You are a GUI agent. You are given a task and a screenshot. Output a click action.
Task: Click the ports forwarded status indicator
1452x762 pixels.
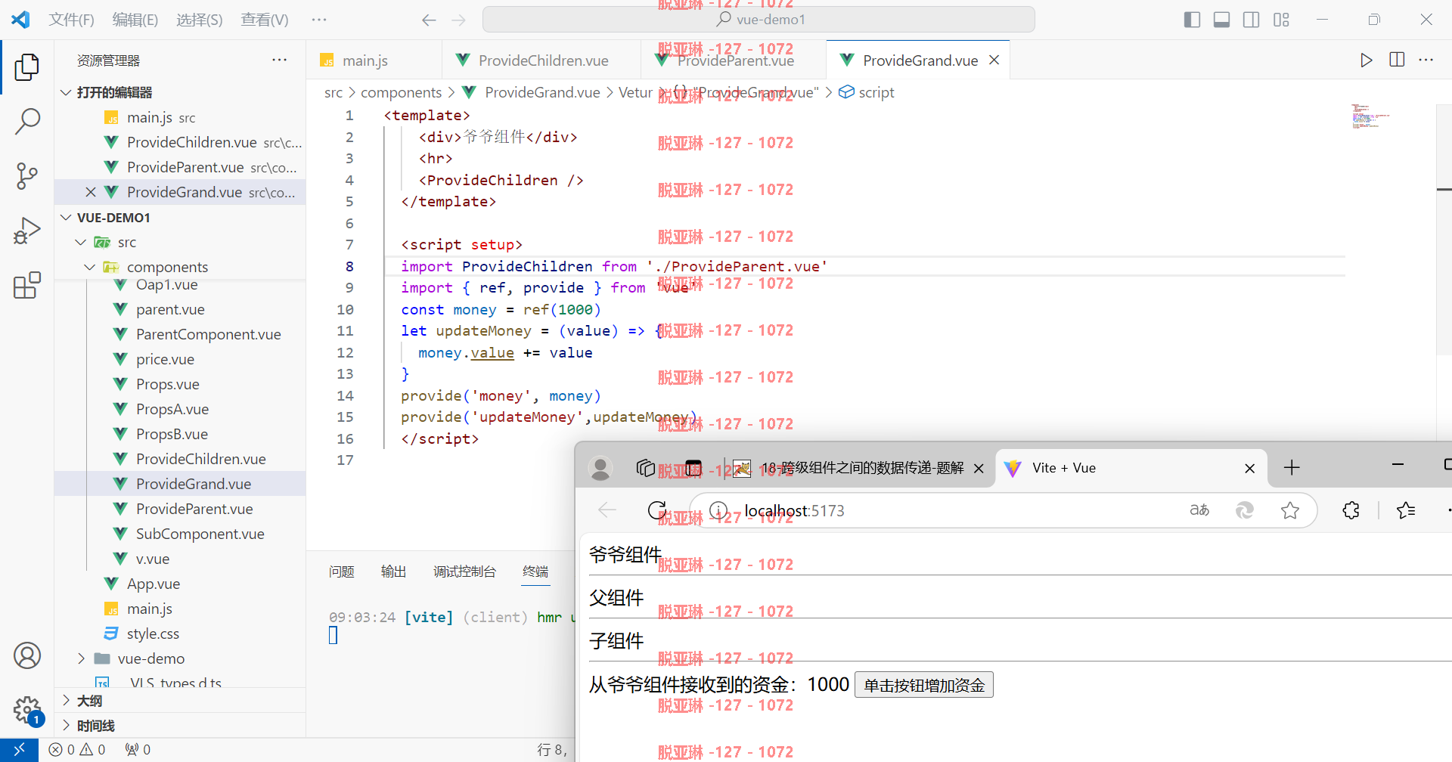tap(138, 749)
